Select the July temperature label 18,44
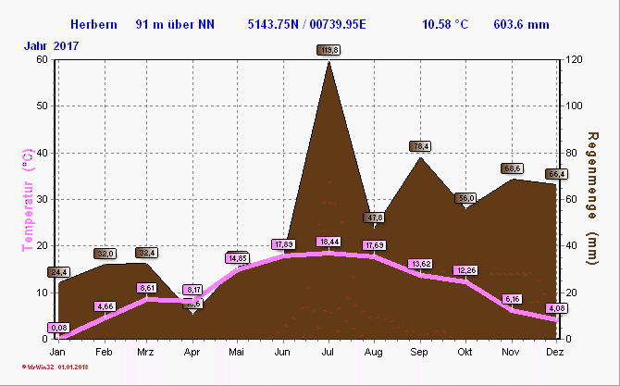This screenshot has width=620, height=386. click(x=329, y=242)
